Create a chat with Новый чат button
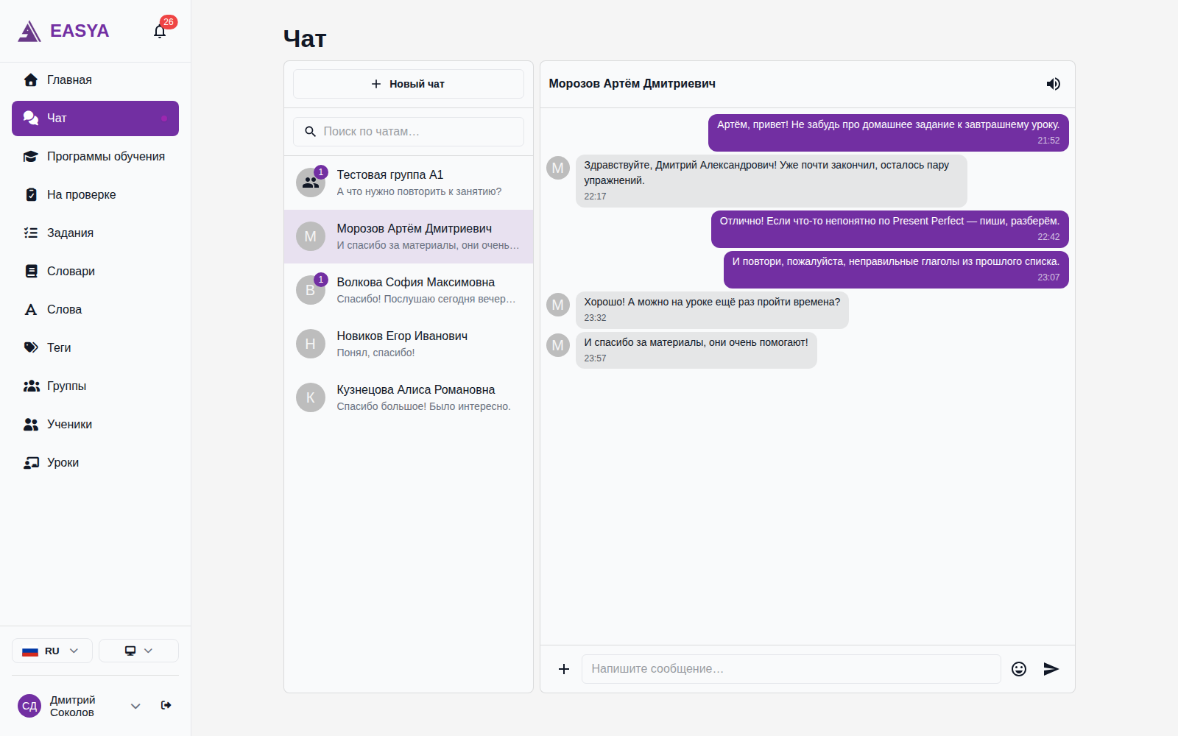The width and height of the screenshot is (1178, 736). 409,84
